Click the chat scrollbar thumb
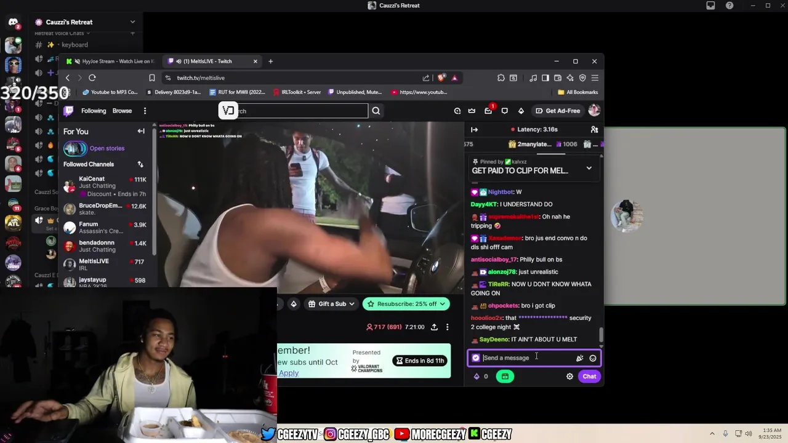 (x=601, y=335)
